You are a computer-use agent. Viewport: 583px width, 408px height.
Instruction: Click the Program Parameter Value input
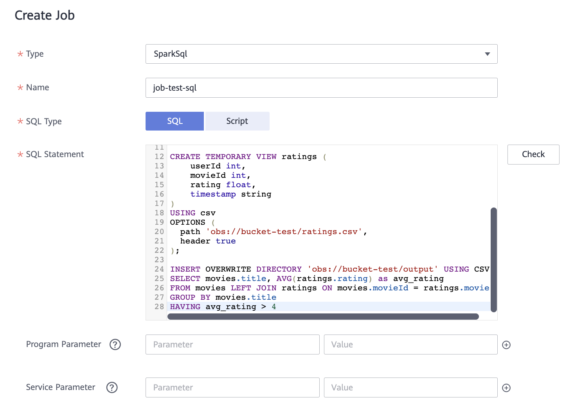point(410,344)
